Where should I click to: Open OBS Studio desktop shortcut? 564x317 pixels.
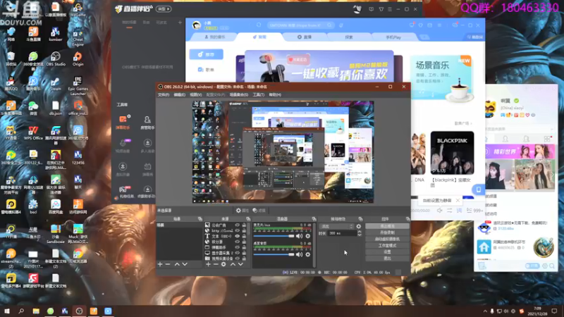[x=56, y=59]
